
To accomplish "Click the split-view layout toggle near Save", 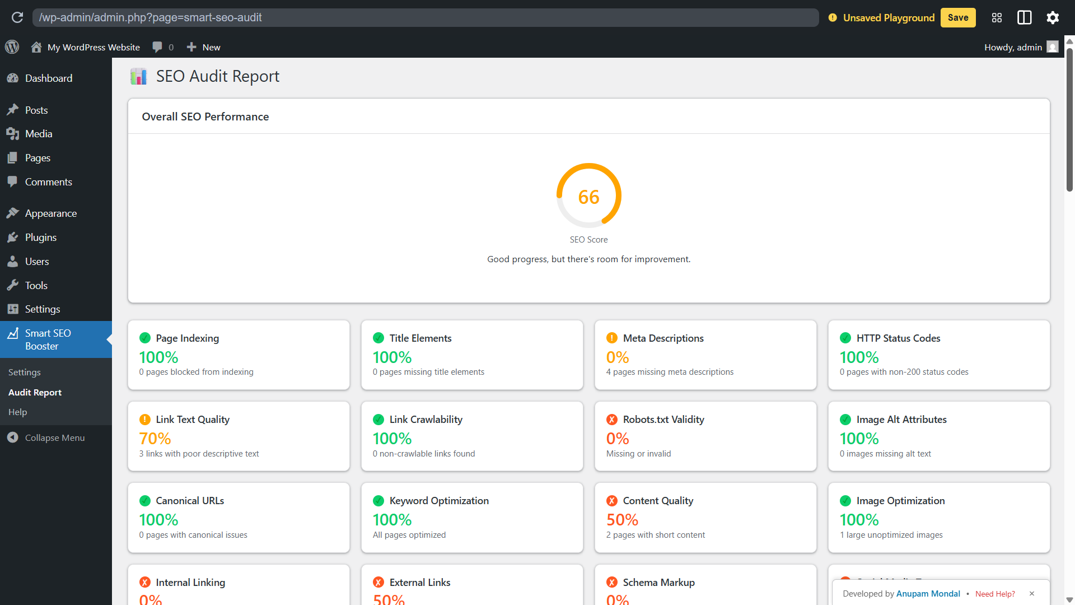I will pos(1024,17).
